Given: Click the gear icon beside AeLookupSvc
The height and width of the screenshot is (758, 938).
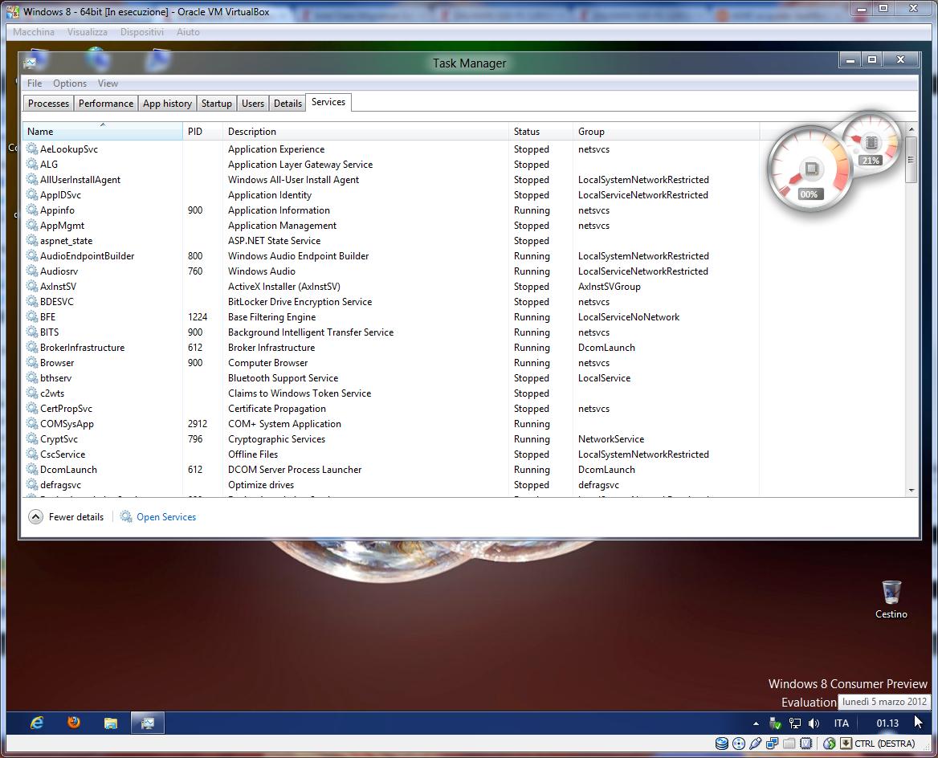Looking at the screenshot, I should coord(32,149).
